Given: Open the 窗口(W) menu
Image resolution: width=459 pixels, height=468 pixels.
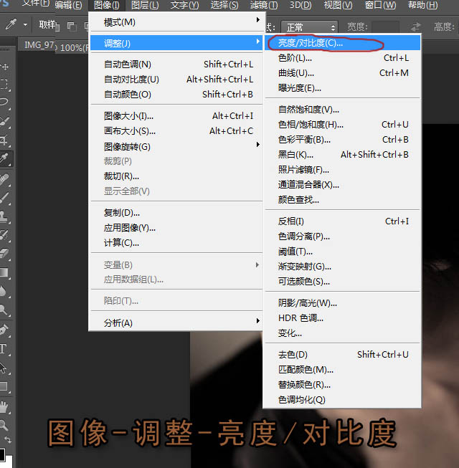Looking at the screenshot, I should point(380,5).
